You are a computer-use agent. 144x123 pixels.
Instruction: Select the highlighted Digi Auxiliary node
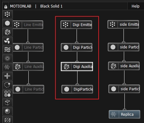point(77,66)
